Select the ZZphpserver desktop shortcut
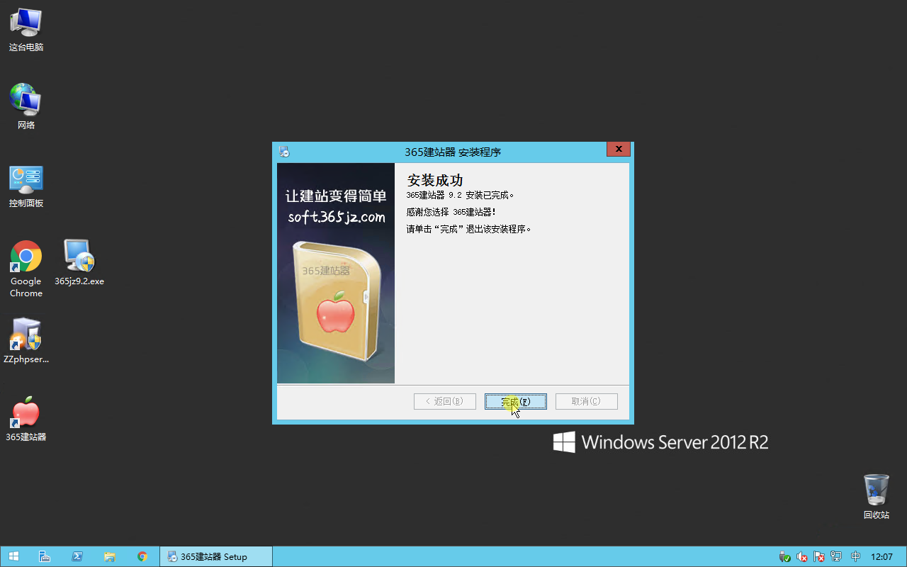Image resolution: width=907 pixels, height=567 pixels. pos(26,341)
